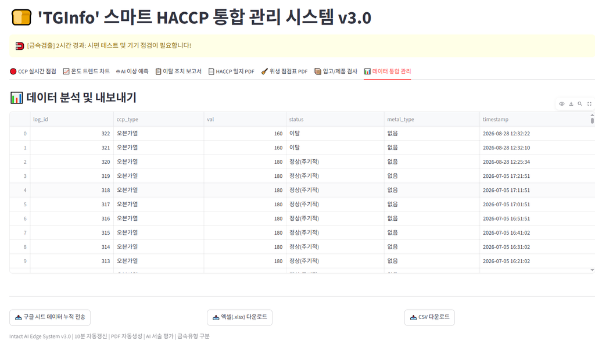
Task: Click the table download icon
Action: [571, 103]
